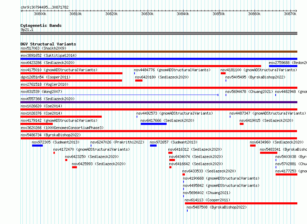Click nsv6416642 (Sedlazeck2020) label
307x224 pixels.
pyautogui.click(x=196, y=164)
